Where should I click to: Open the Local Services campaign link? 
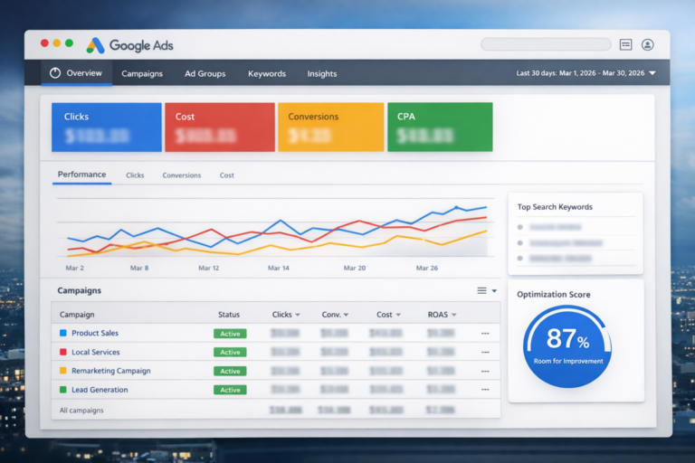(x=96, y=353)
